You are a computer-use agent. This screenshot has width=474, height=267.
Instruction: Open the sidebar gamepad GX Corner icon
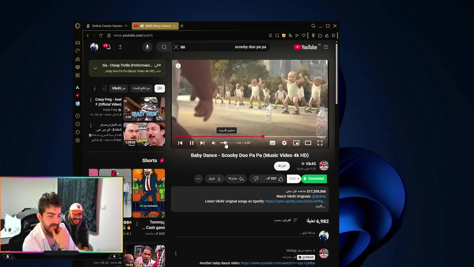(x=77, y=43)
